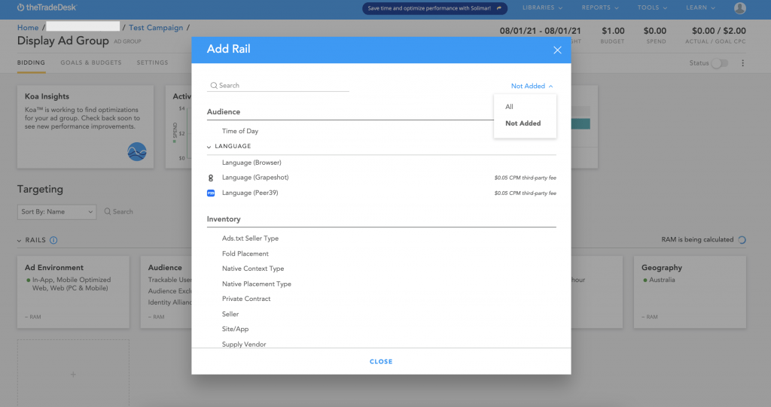Screen dimensions: 771x407
Task: Select Ads.txt Seller Type rail
Action: [x=250, y=238]
